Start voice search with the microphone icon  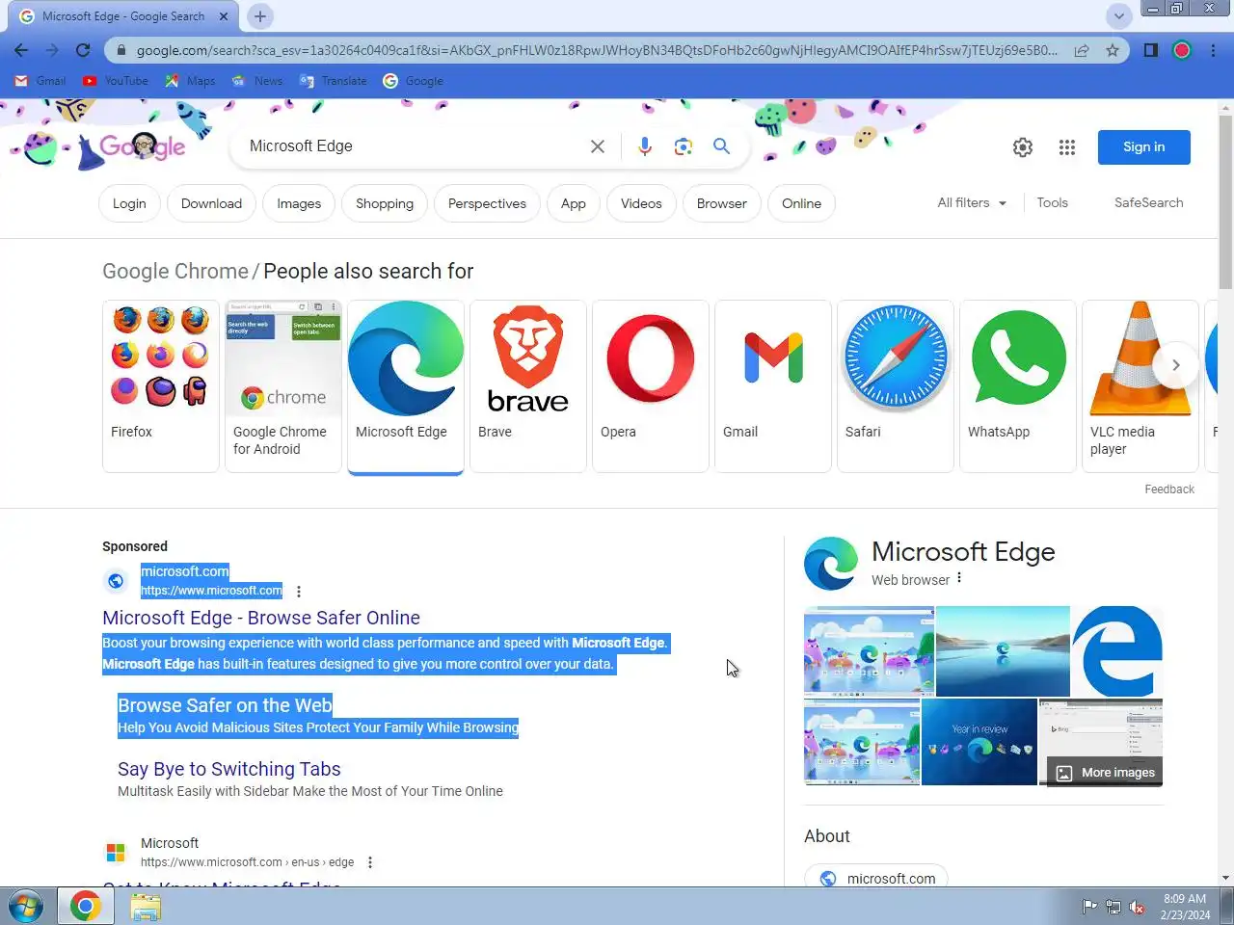pos(645,146)
